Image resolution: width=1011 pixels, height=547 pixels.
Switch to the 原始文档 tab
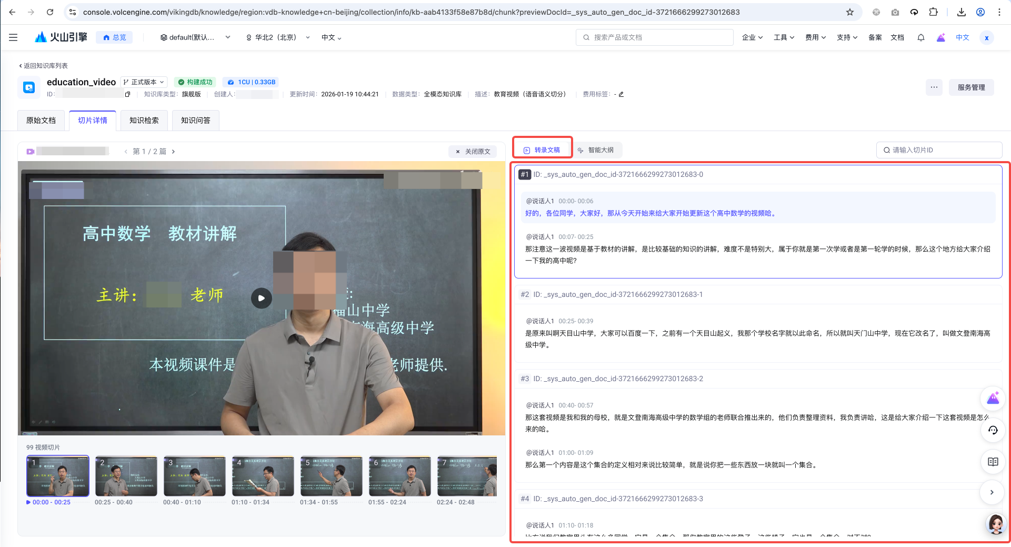(x=41, y=121)
